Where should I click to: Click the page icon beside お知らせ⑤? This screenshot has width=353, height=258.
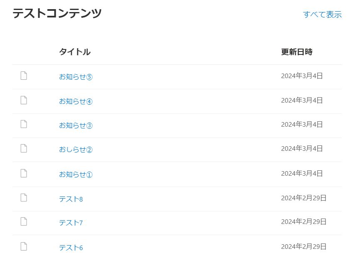[x=24, y=76]
